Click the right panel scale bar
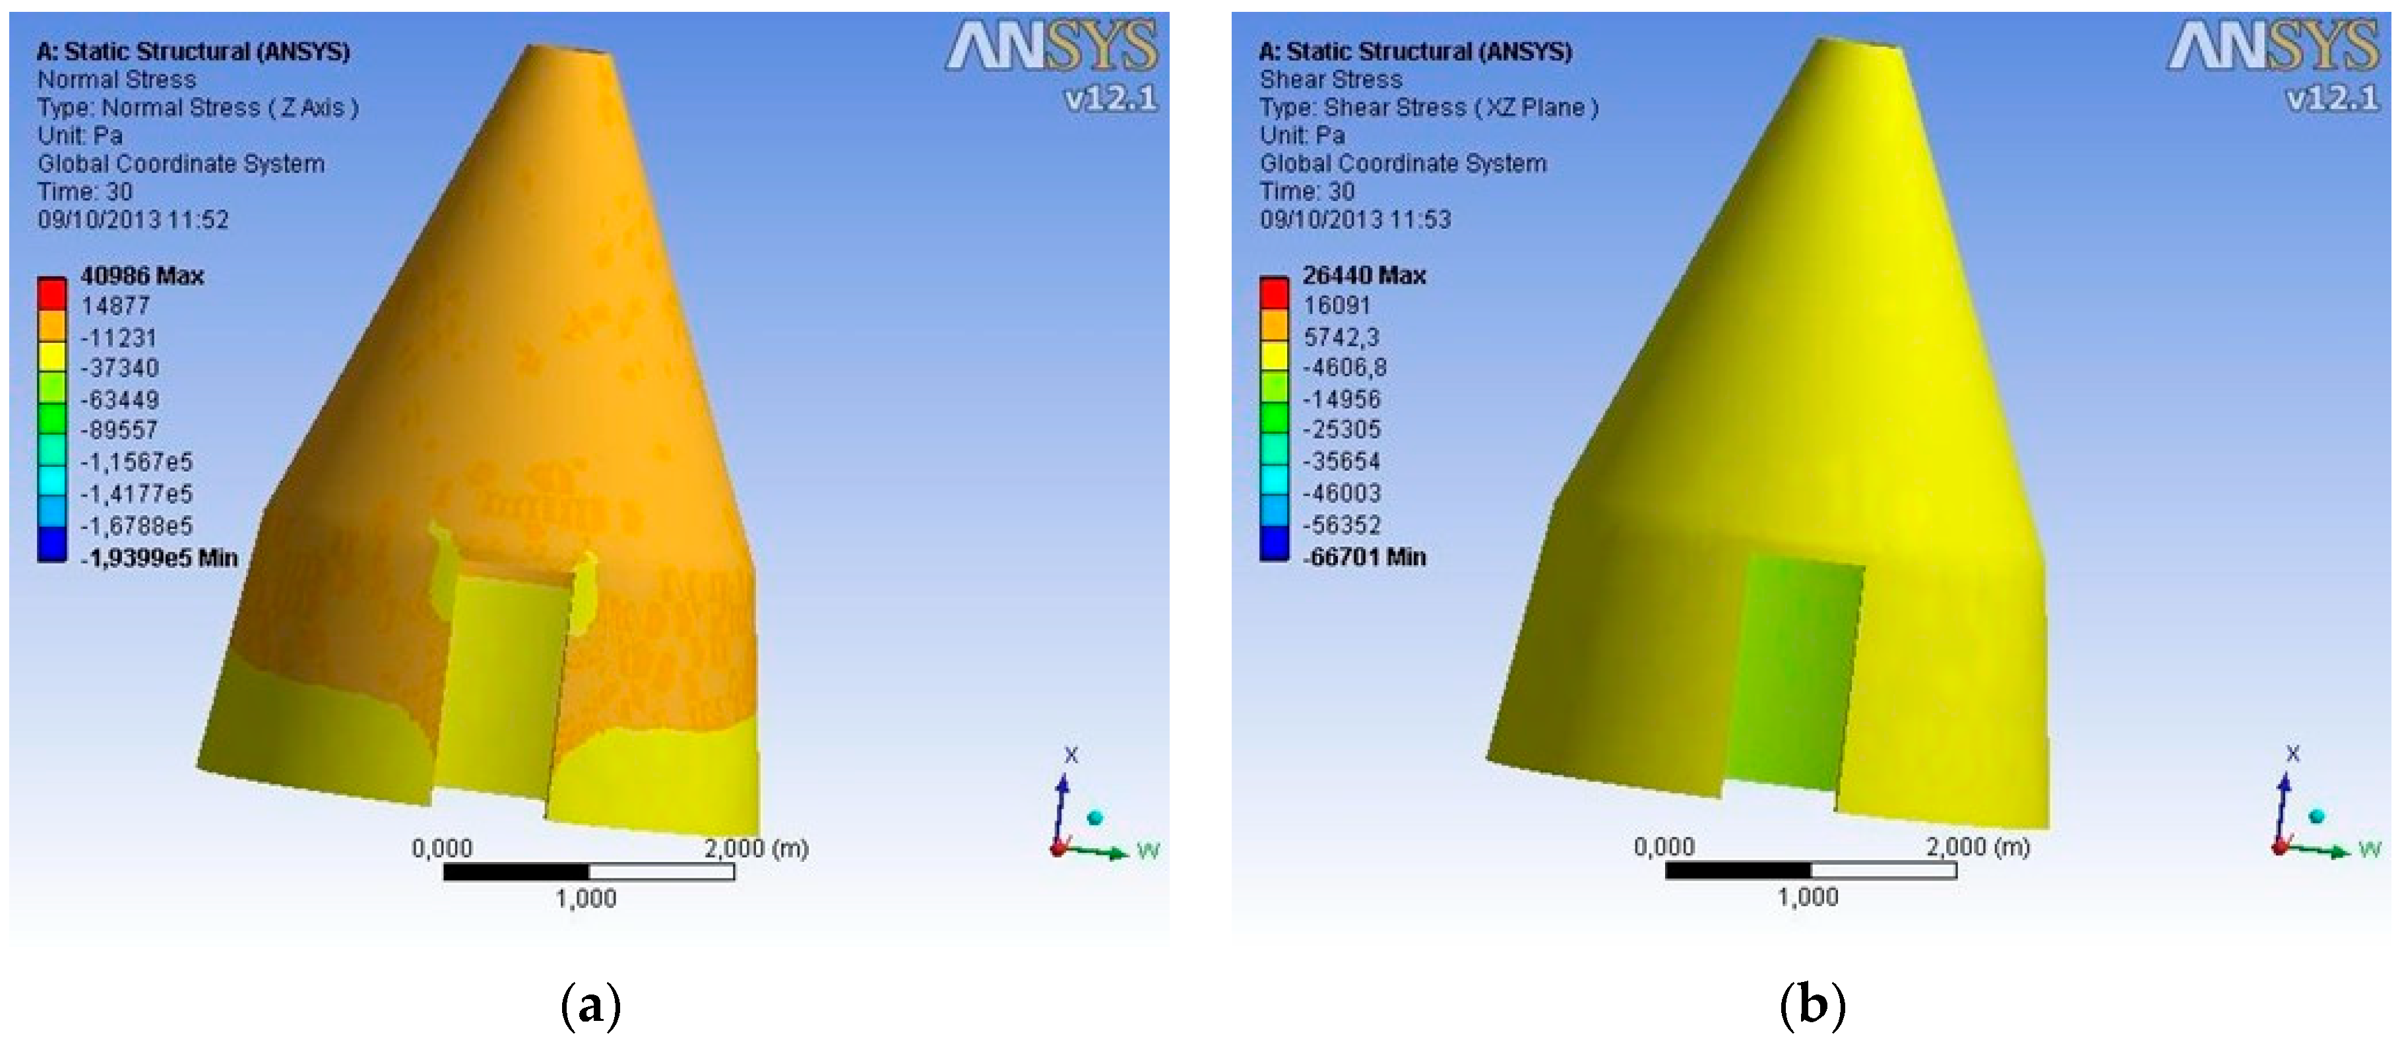 pos(1810,870)
